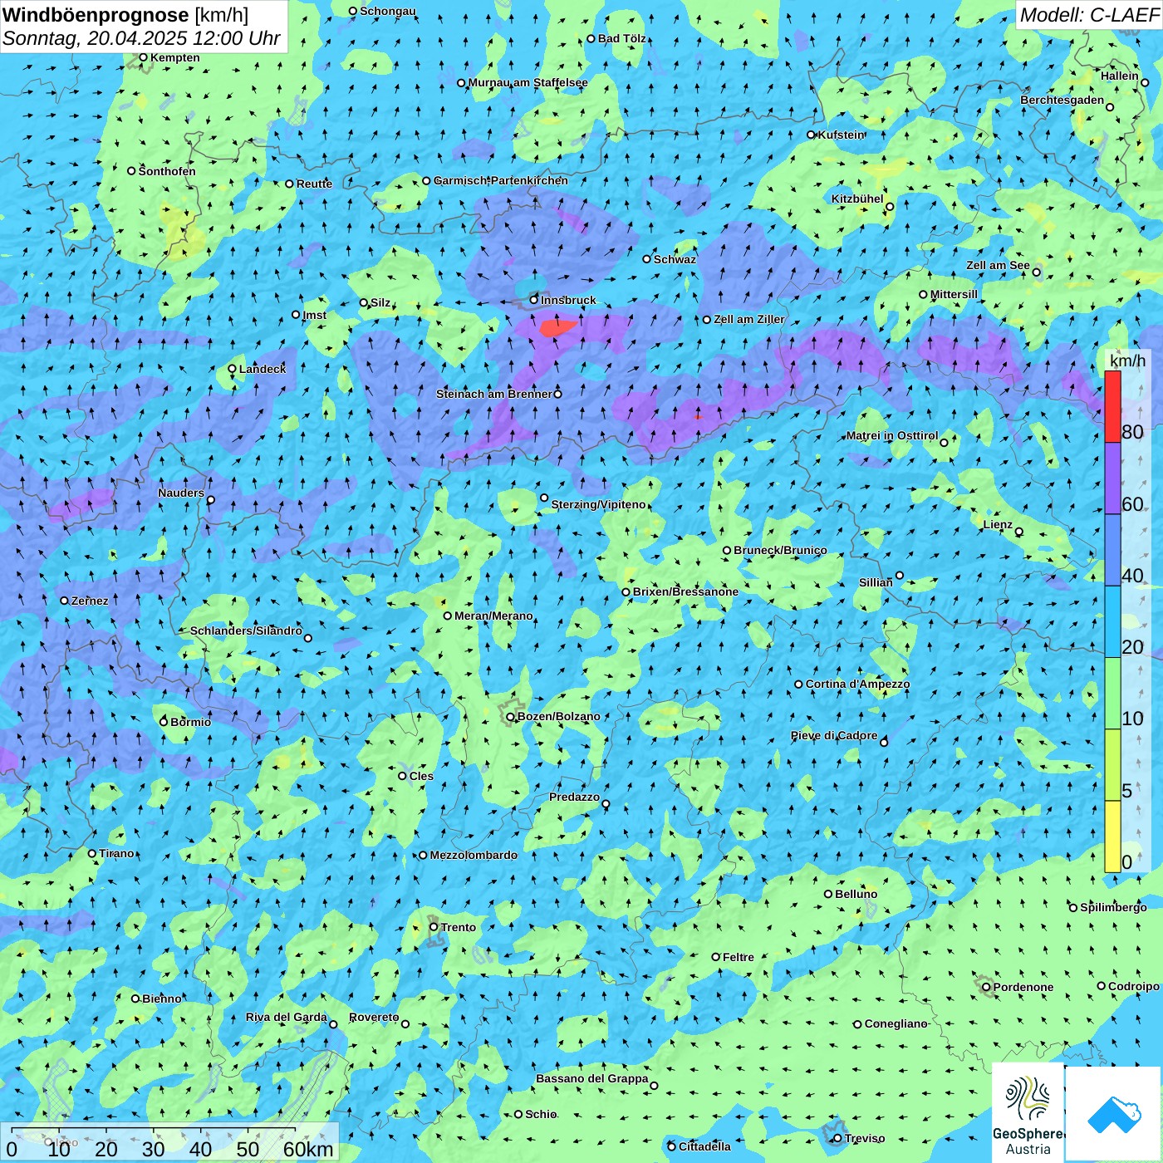Click the purple 60 km/h legend color
The image size is (1163, 1163).
pyautogui.click(x=1112, y=478)
